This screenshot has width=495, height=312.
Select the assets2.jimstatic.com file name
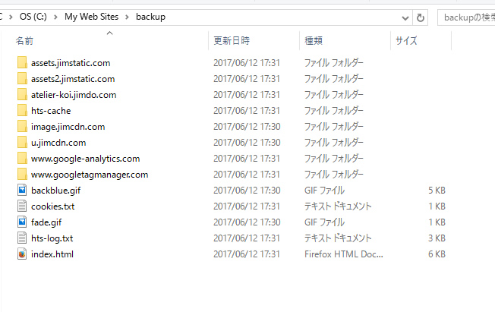coord(73,79)
